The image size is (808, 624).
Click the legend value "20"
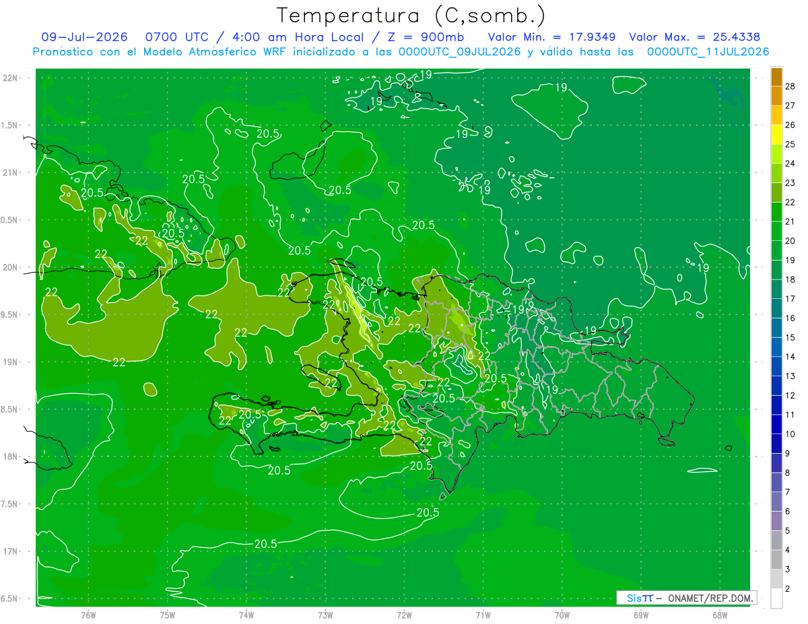[x=790, y=240]
